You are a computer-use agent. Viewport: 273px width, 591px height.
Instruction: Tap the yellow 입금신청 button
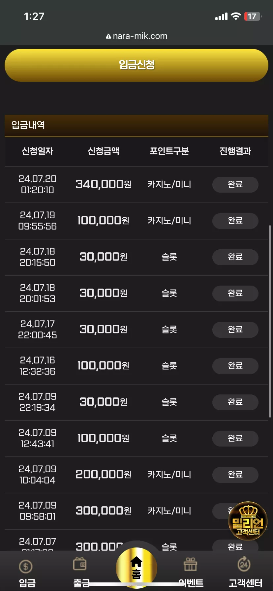click(x=136, y=65)
